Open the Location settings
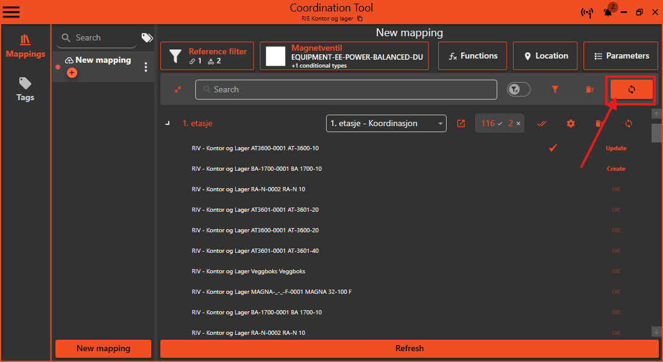The width and height of the screenshot is (663, 362). [x=545, y=56]
